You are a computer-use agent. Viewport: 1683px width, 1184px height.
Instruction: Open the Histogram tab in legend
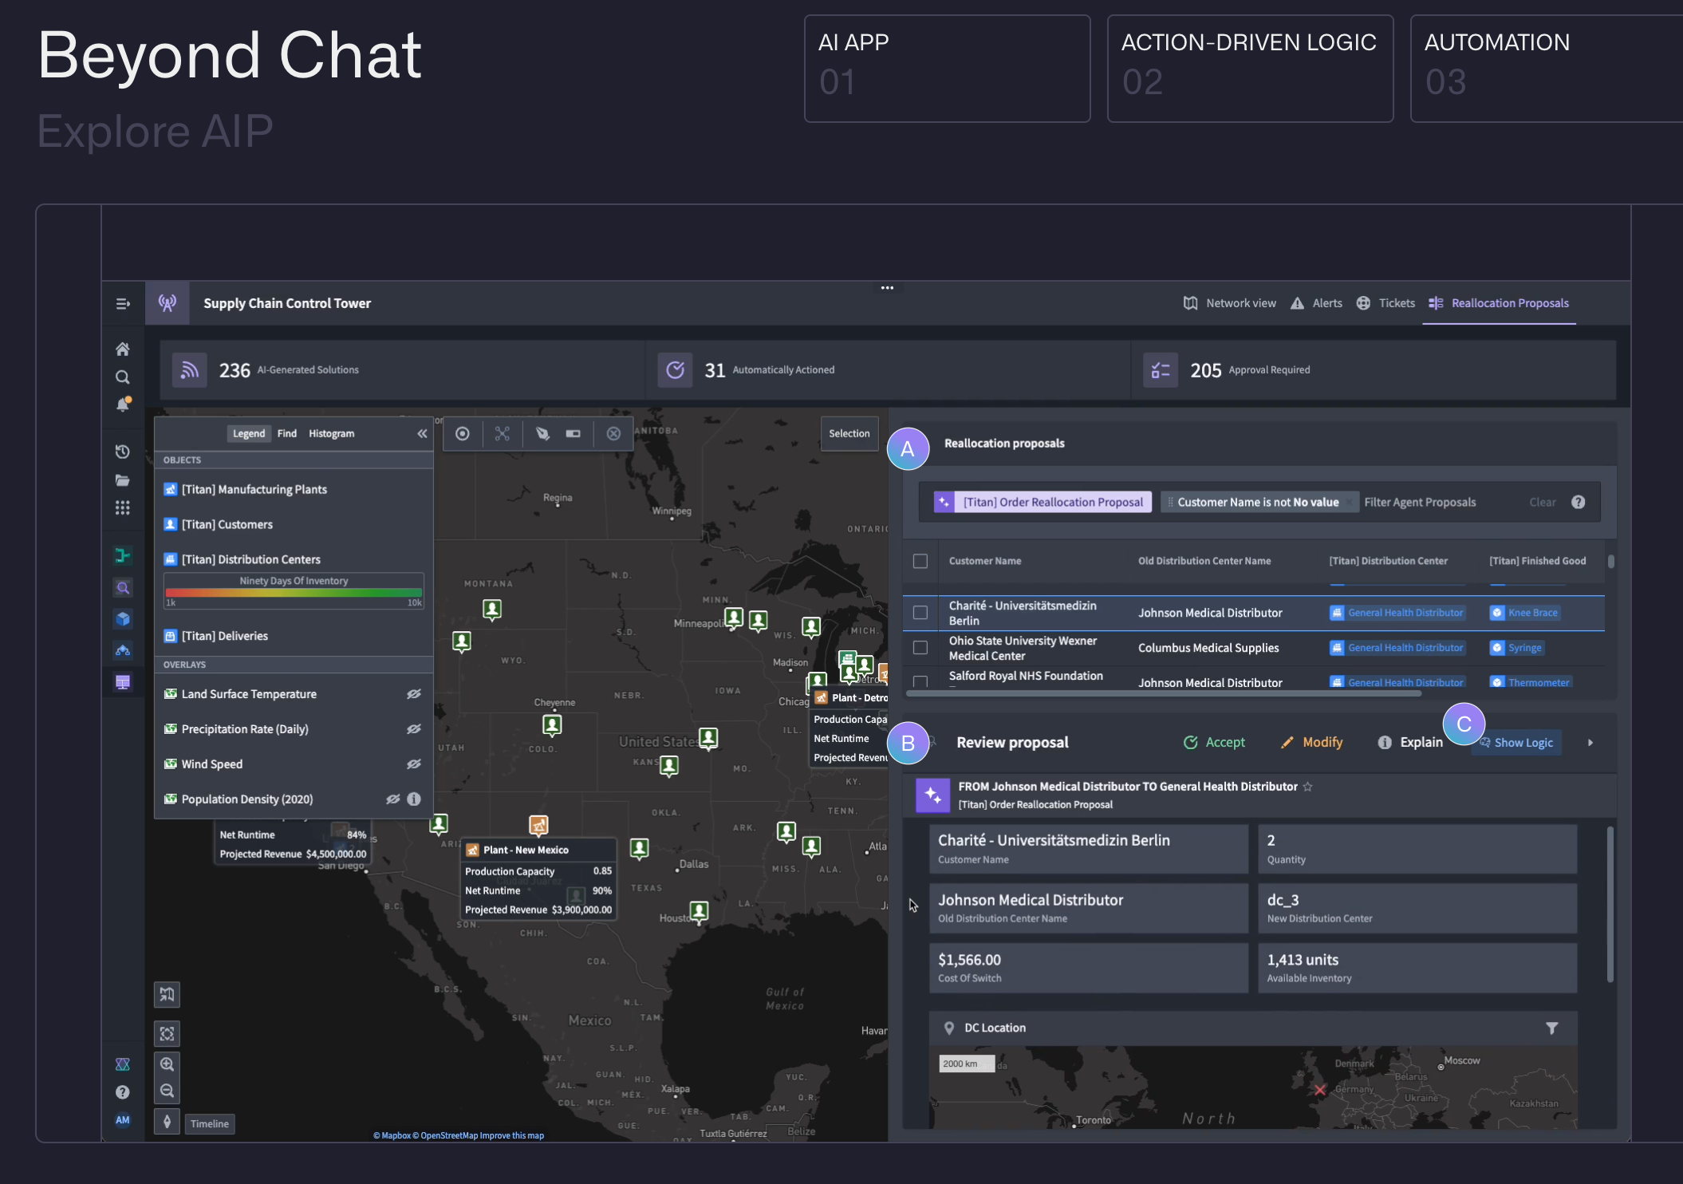331,433
